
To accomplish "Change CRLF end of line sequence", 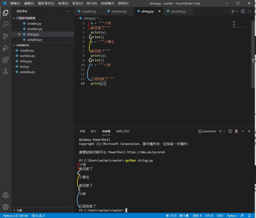I will [220, 216].
